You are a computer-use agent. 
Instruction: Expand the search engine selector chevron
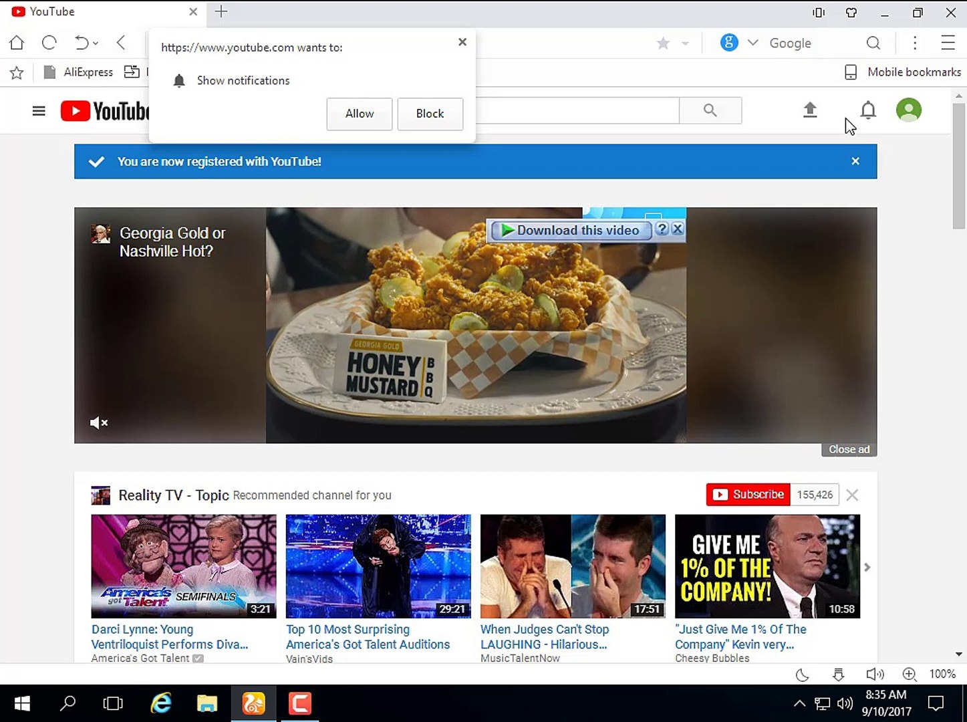coord(753,43)
